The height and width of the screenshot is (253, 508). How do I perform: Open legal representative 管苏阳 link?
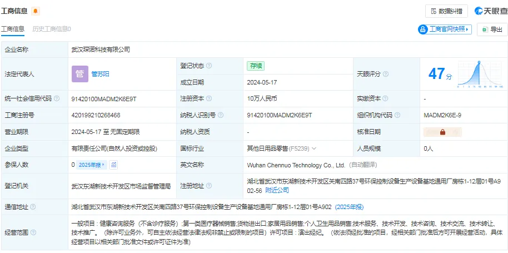[101, 74]
